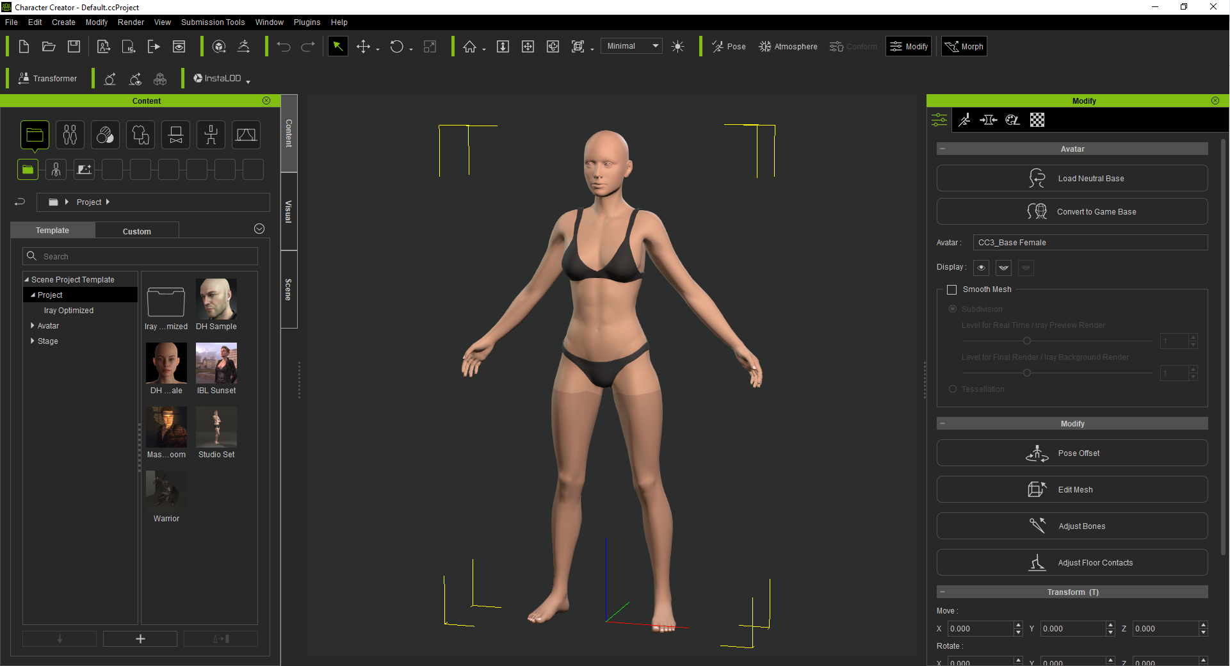Click the Pose Offset button
This screenshot has height=666, width=1230.
[x=1072, y=453]
